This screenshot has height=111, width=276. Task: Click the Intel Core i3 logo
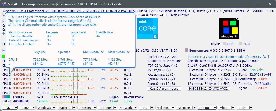click(147, 29)
